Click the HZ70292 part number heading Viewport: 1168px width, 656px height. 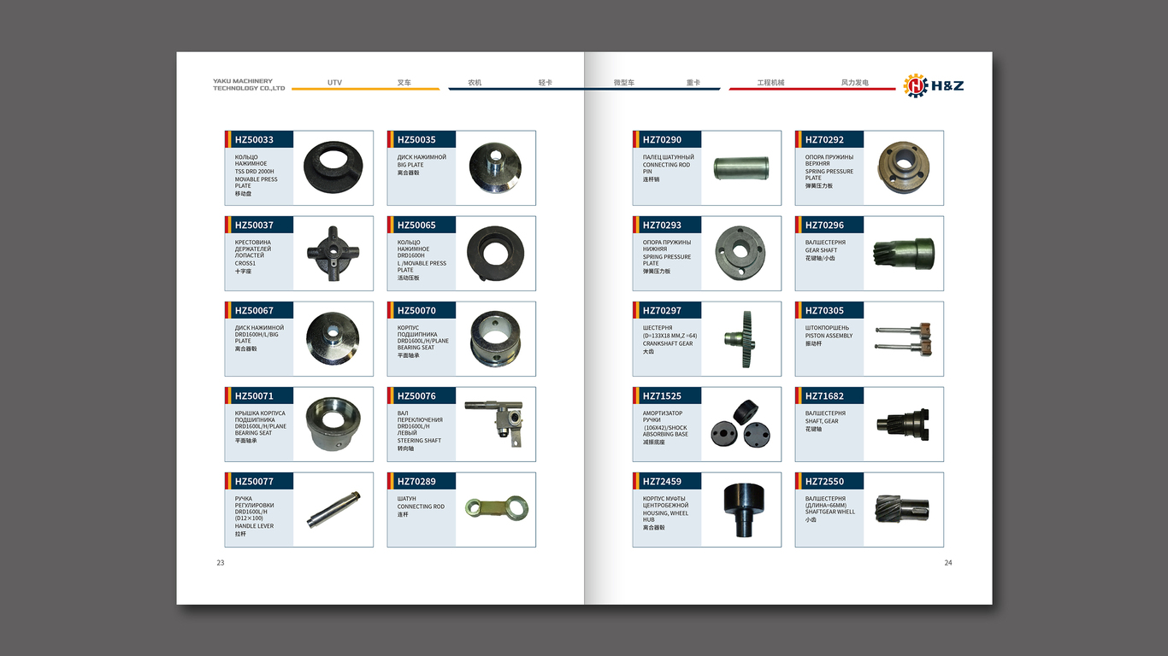(824, 139)
